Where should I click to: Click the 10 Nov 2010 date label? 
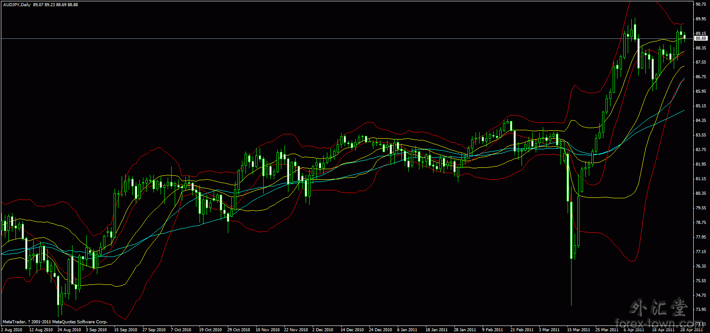coord(268,329)
